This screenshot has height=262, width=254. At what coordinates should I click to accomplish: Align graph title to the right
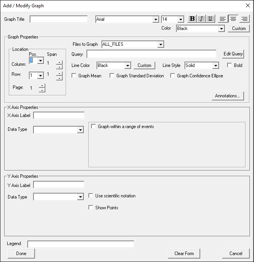244,19
